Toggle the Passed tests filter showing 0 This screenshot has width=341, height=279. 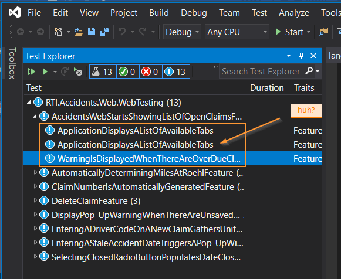coord(128,72)
